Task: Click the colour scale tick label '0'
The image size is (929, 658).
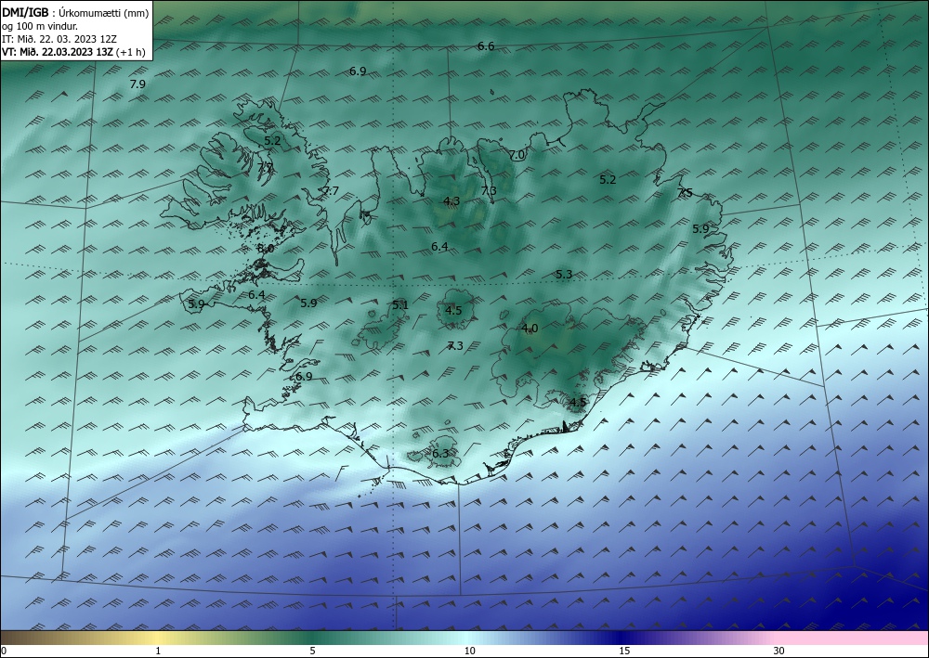Action: [x=4, y=651]
